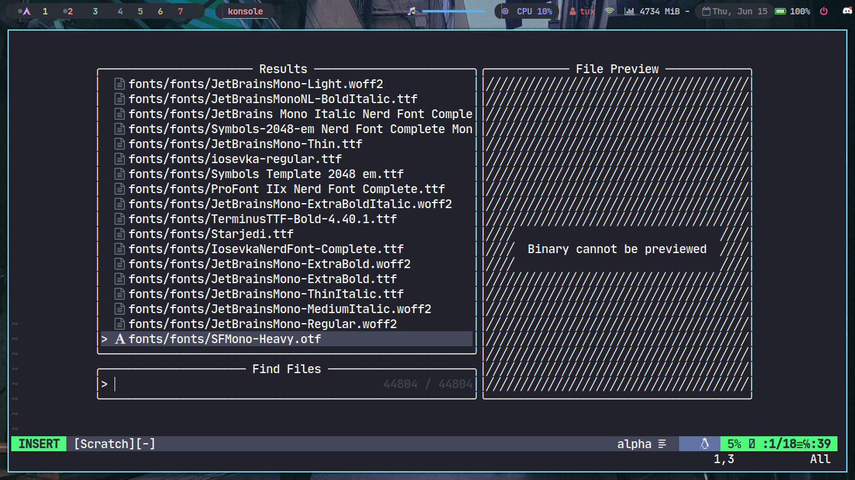
Task: Click the user icon beside tux
Action: click(573, 11)
